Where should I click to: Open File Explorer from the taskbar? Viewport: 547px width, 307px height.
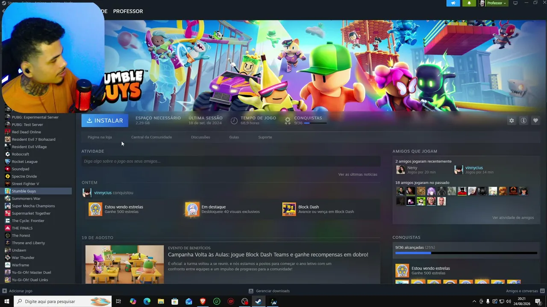[161, 301]
